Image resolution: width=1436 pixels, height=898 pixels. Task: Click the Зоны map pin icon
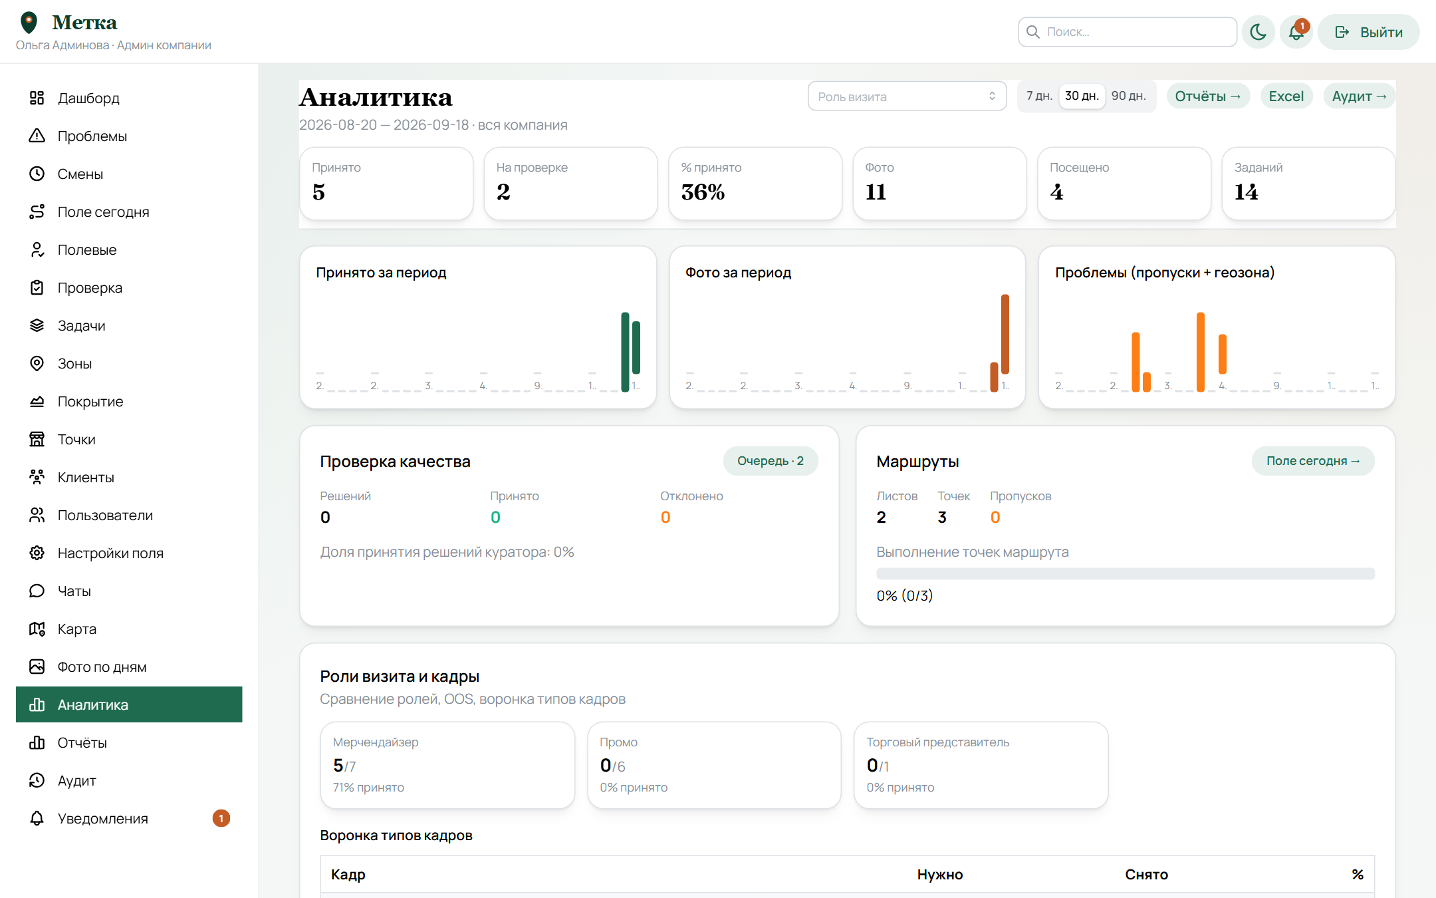[x=37, y=363]
